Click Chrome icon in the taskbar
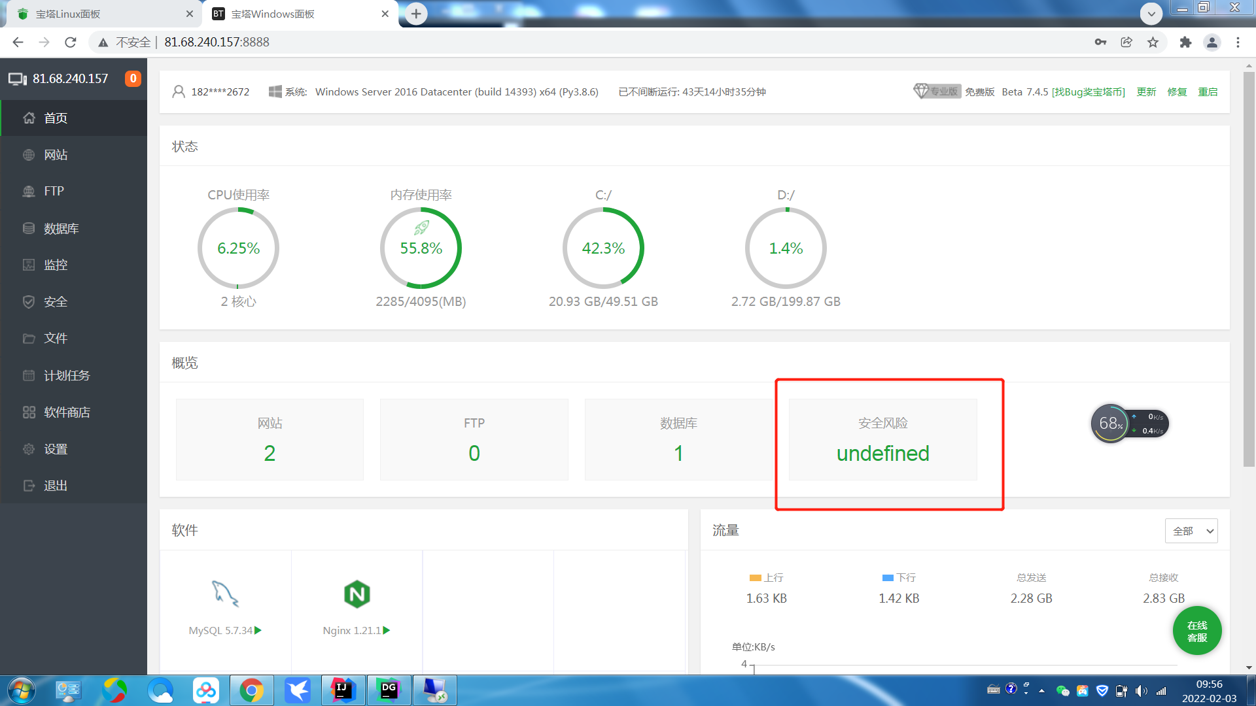Image resolution: width=1256 pixels, height=706 pixels. tap(252, 690)
